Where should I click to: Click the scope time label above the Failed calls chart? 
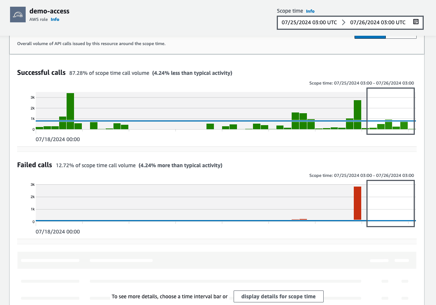[x=361, y=175]
